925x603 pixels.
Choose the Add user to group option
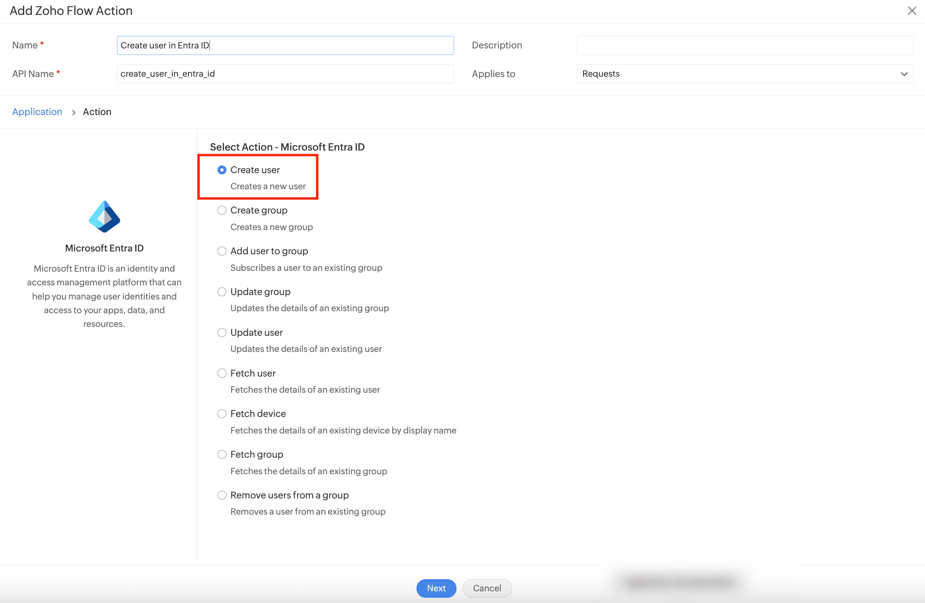click(x=222, y=251)
